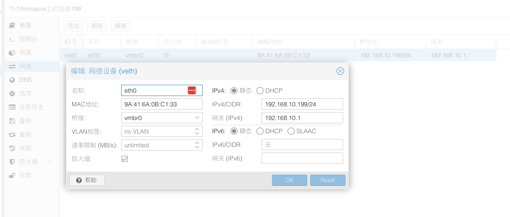This screenshot has width=510, height=217.
Task: Open the 概要 summary sidebar icon
Action: [x=12, y=25]
